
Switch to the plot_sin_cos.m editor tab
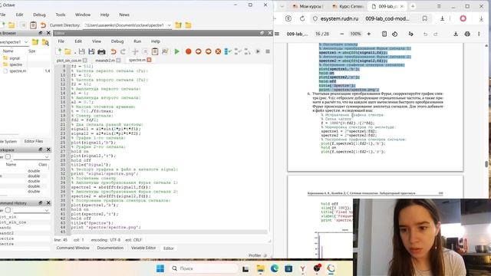[x=69, y=60]
